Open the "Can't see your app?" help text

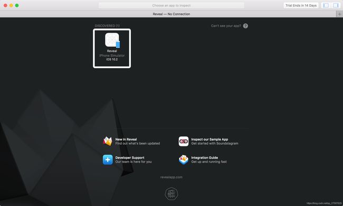pyautogui.click(x=226, y=26)
